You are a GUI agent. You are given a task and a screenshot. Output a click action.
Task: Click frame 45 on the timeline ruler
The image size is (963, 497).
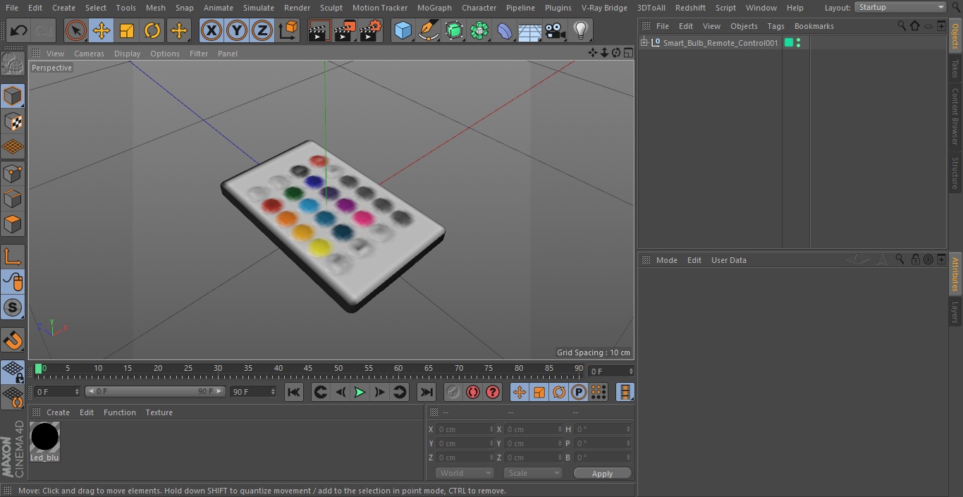pyautogui.click(x=308, y=369)
